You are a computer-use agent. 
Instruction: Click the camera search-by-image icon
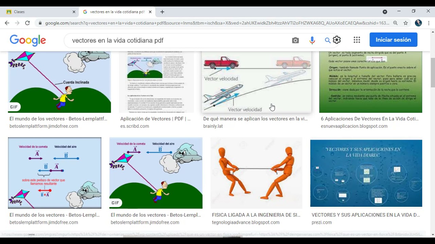295,40
